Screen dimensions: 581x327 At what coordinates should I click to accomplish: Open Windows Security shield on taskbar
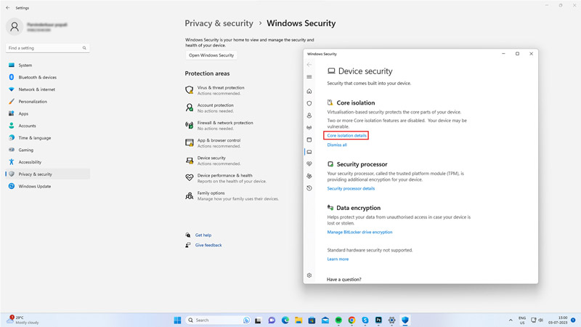click(x=405, y=320)
